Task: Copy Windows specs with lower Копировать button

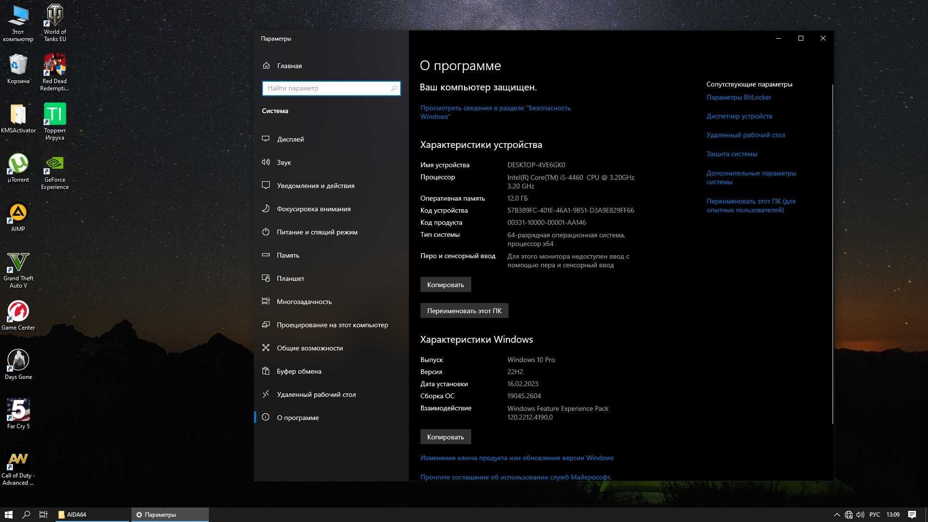Action: [445, 437]
